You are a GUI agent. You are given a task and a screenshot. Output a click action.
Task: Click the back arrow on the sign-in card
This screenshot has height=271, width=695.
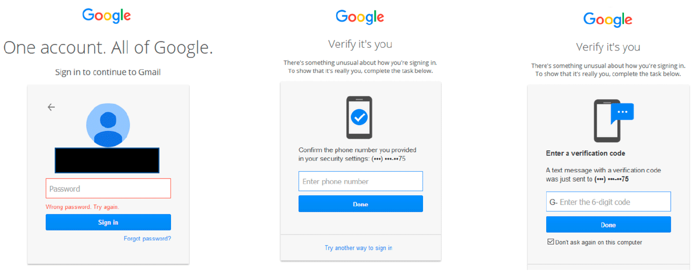[x=51, y=107]
